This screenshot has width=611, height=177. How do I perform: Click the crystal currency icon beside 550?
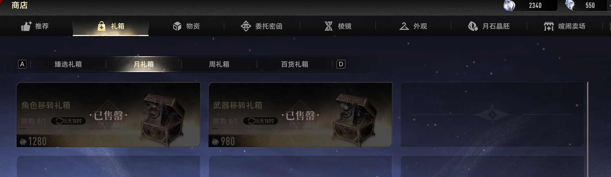coord(570,5)
